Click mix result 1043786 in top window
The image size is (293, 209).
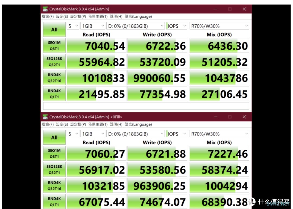pyautogui.click(x=219, y=78)
